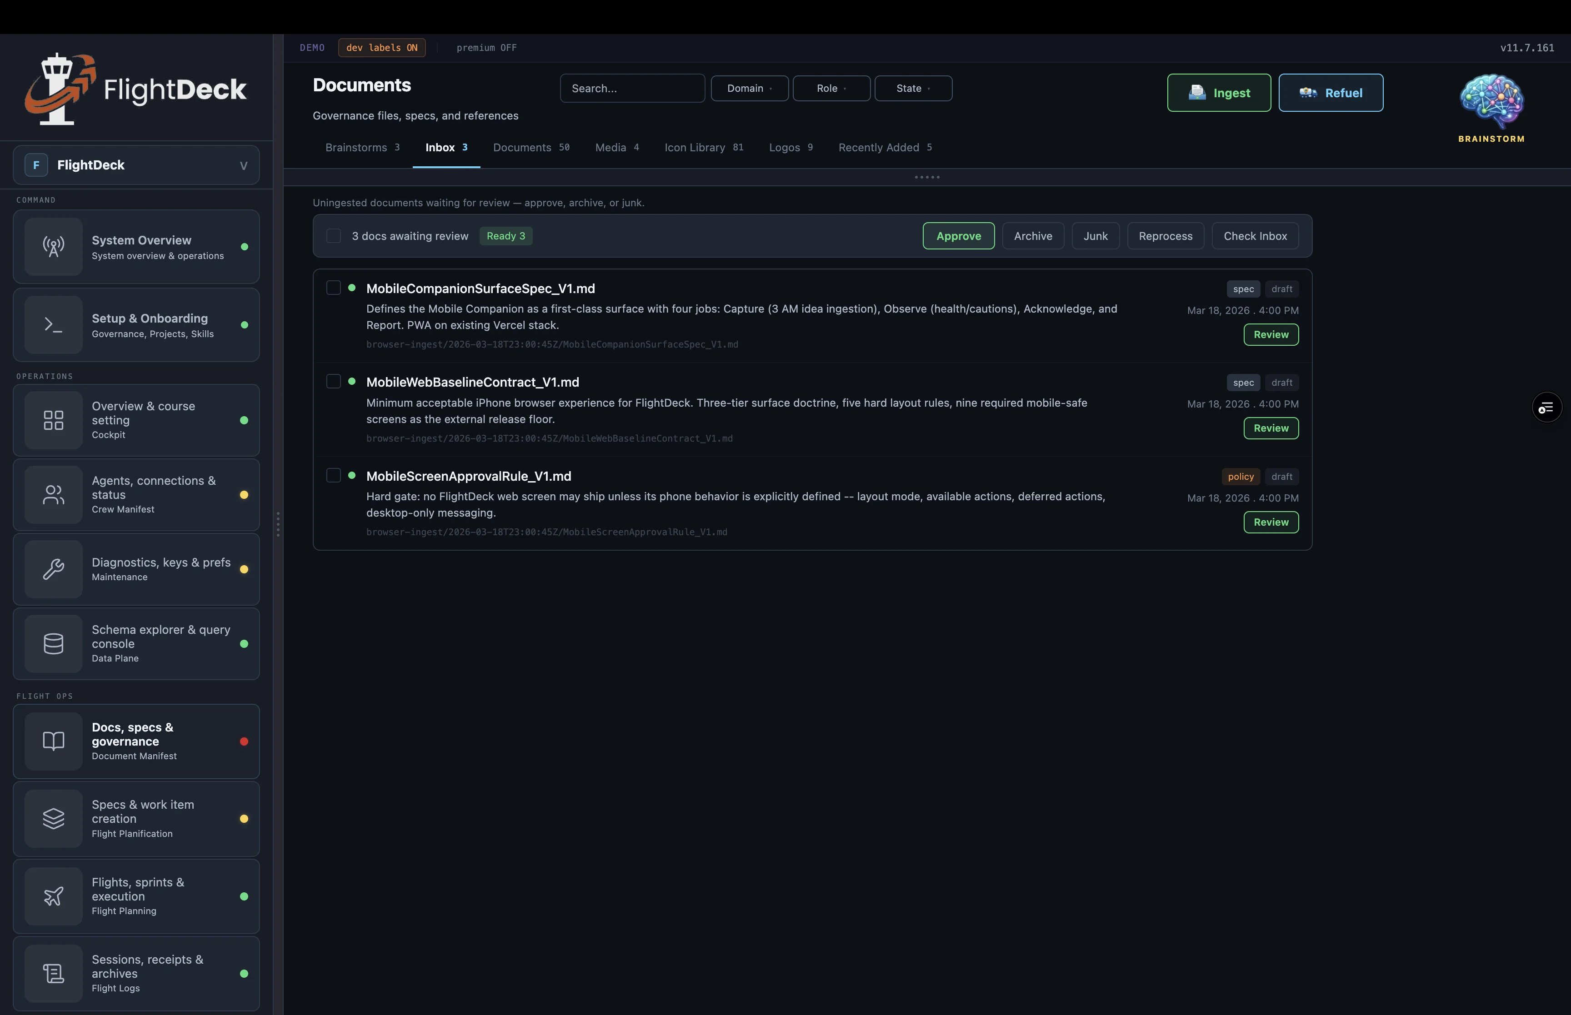The width and height of the screenshot is (1571, 1015).
Task: Open the Schema explorer database icon
Action: [x=53, y=643]
